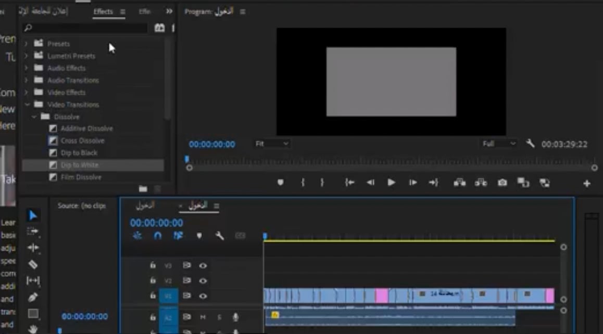Image resolution: width=603 pixels, height=334 pixels.
Task: Click Program monitor playhead timecode
Action: [212, 144]
